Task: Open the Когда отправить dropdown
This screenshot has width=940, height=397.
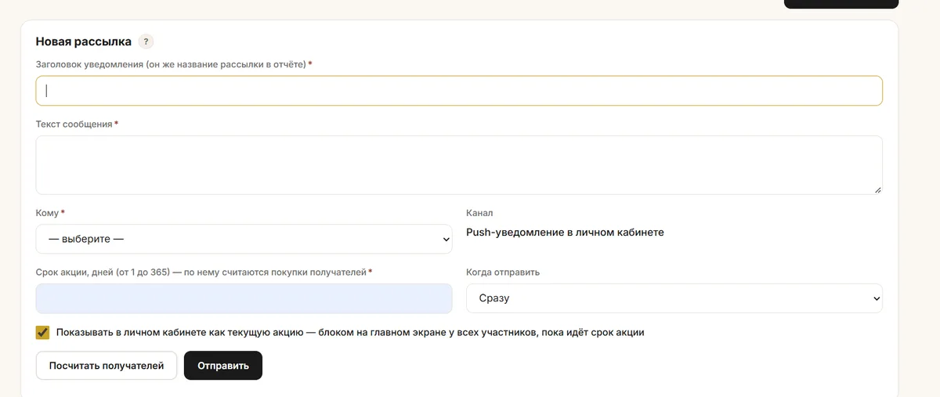Action: coord(674,298)
